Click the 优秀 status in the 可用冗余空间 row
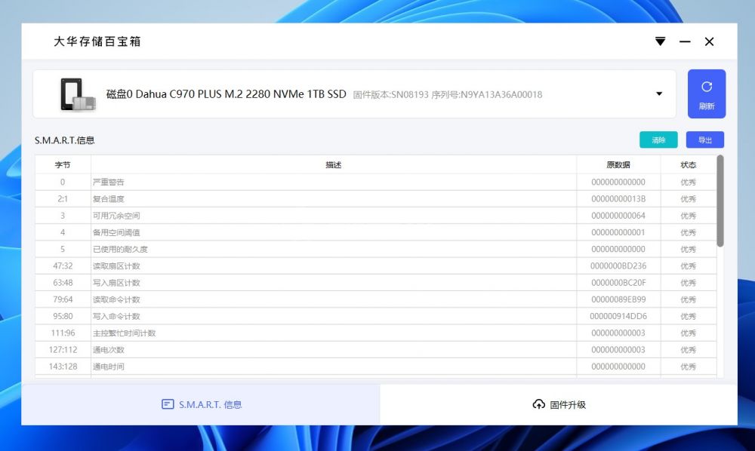This screenshot has height=451, width=755. (x=688, y=216)
